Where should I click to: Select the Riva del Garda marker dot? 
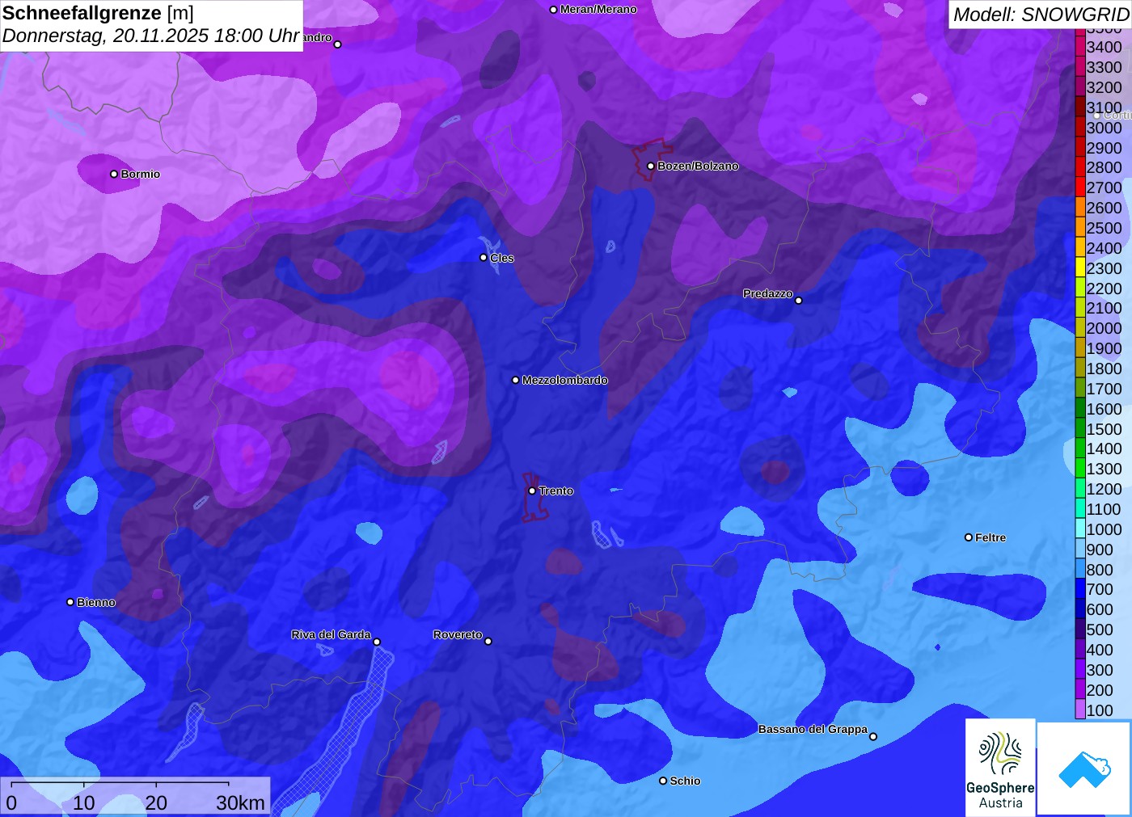pyautogui.click(x=377, y=642)
